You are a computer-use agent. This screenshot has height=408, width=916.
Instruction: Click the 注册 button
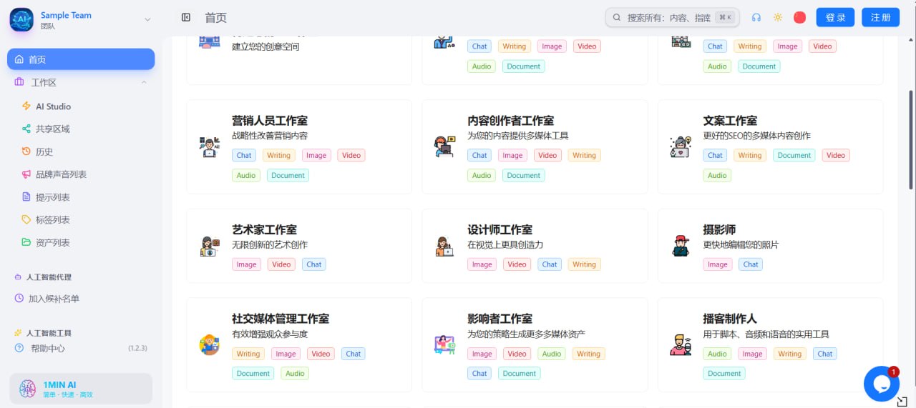881,18
